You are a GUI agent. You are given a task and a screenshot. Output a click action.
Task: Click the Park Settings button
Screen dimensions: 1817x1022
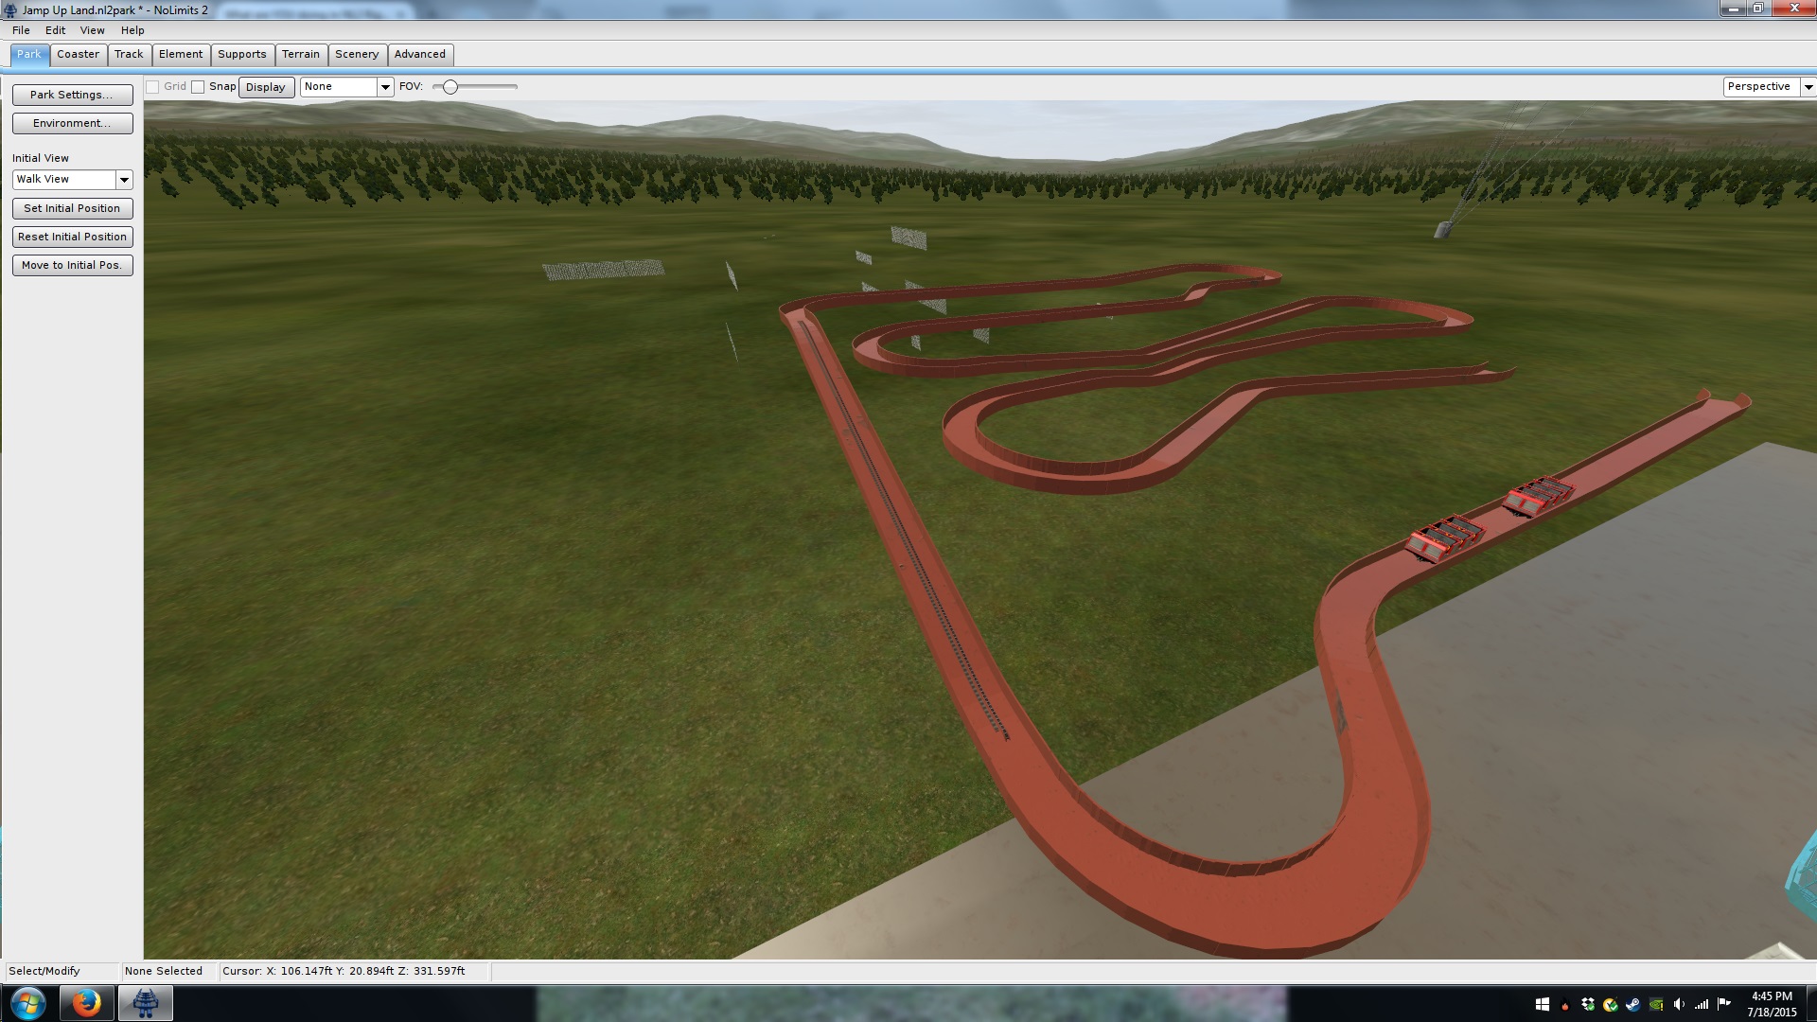tap(72, 95)
